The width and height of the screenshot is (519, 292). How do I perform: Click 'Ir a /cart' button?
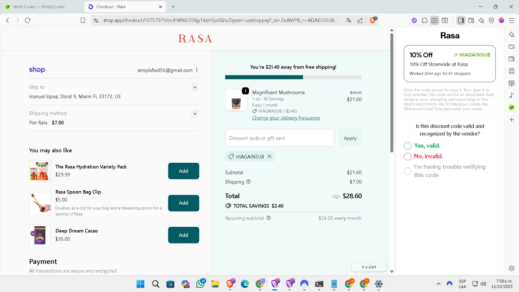click(x=369, y=267)
